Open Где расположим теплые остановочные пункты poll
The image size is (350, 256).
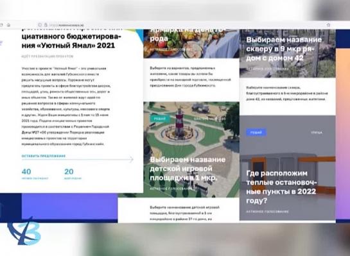[281, 187]
